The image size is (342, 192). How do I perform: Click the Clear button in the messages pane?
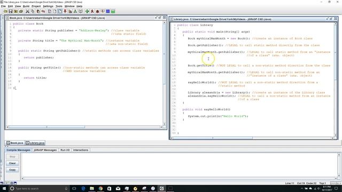[x=12, y=163]
